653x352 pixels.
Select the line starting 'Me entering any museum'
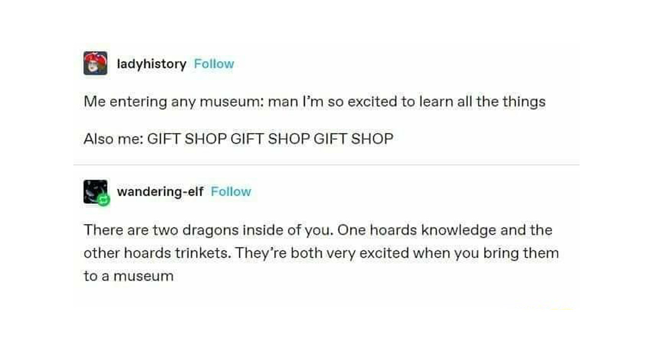(x=315, y=102)
